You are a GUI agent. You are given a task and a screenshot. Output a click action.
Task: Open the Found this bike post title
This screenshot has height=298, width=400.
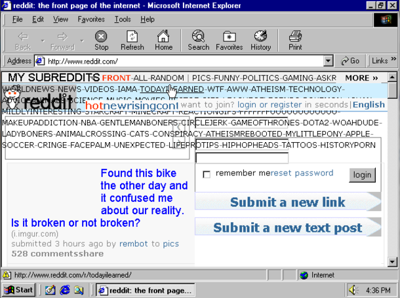[x=100, y=198]
